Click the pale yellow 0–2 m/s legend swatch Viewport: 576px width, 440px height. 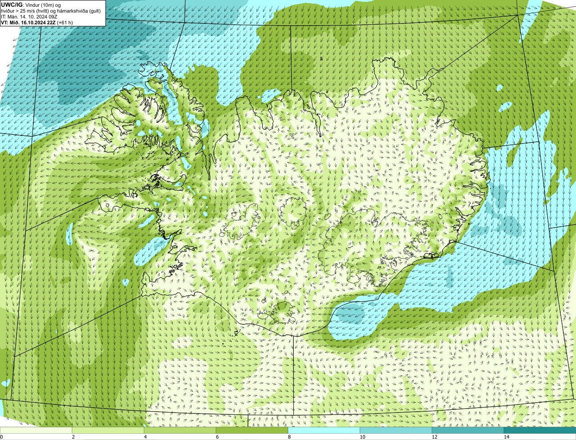pos(36,430)
